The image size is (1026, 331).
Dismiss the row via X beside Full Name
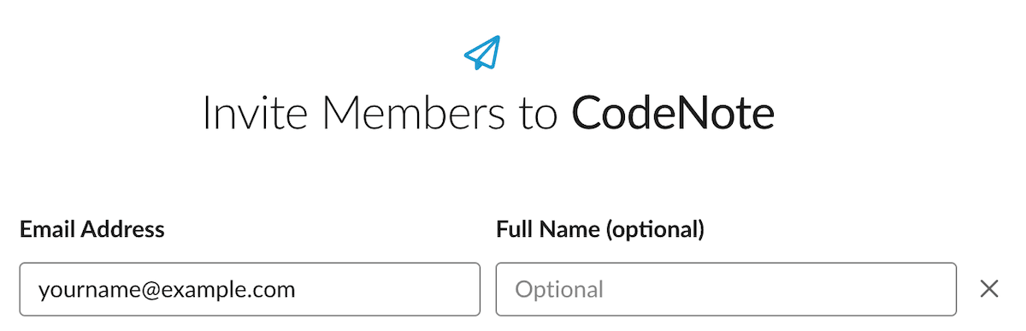[989, 289]
